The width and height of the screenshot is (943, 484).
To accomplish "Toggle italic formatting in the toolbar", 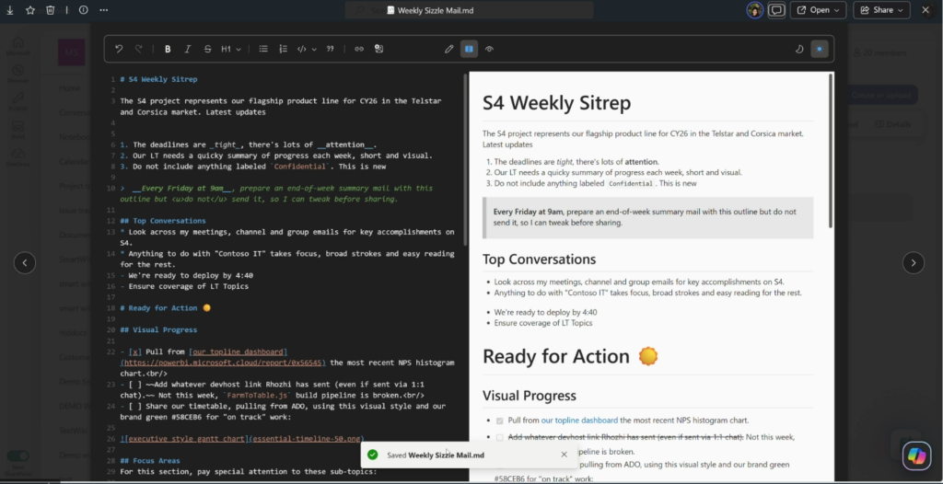I will point(188,49).
